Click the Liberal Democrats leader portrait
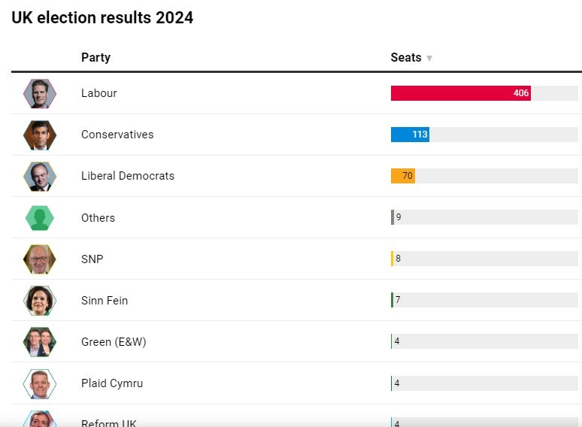Screen dimensions: 582x427 (39, 176)
